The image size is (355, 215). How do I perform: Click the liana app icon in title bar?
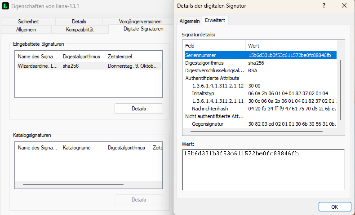[x=5, y=6]
